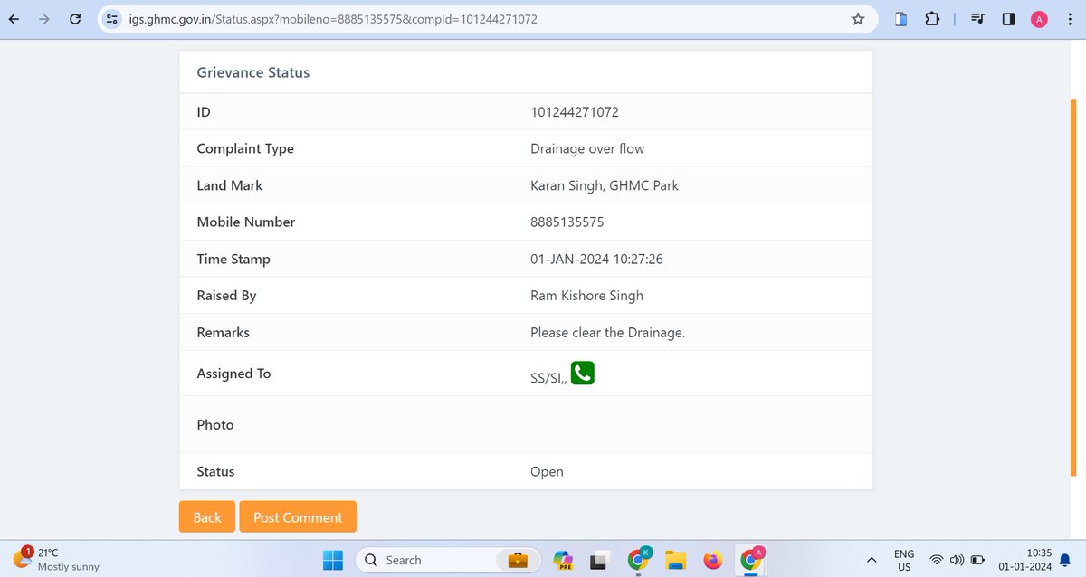Select grievance ID 101244271072
The image size is (1086, 577).
[575, 112]
